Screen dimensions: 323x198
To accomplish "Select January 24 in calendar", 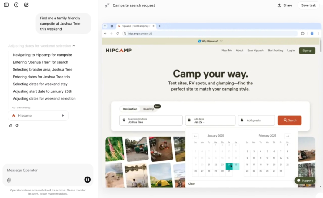I will click(x=229, y=166).
